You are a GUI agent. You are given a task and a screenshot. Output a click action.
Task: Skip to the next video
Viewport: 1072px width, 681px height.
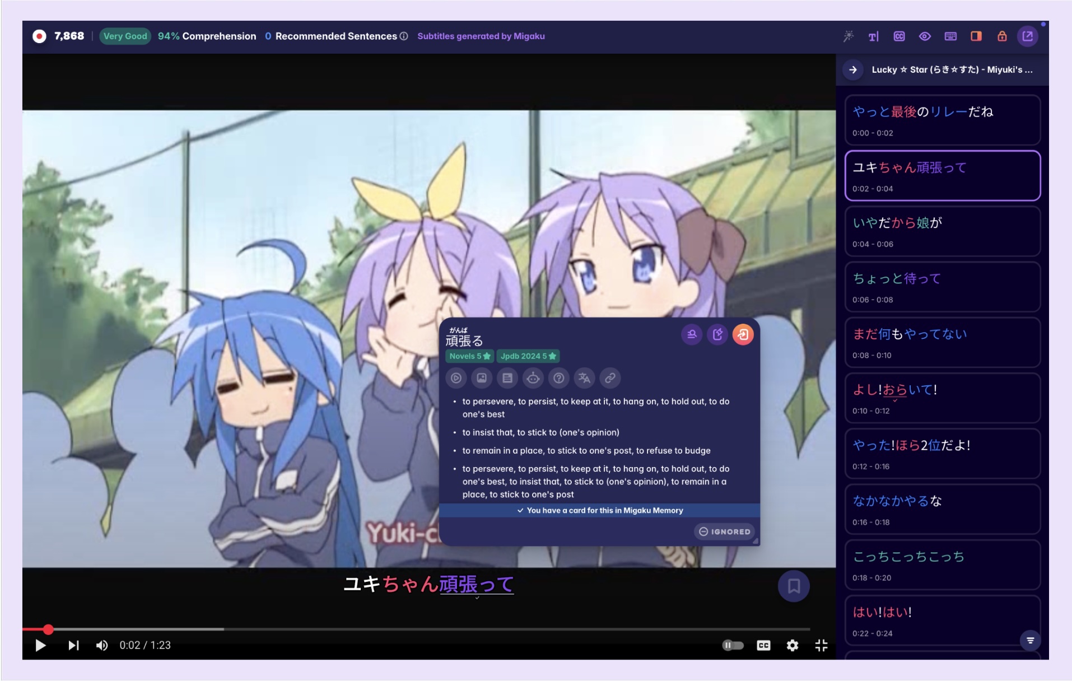pos(73,646)
